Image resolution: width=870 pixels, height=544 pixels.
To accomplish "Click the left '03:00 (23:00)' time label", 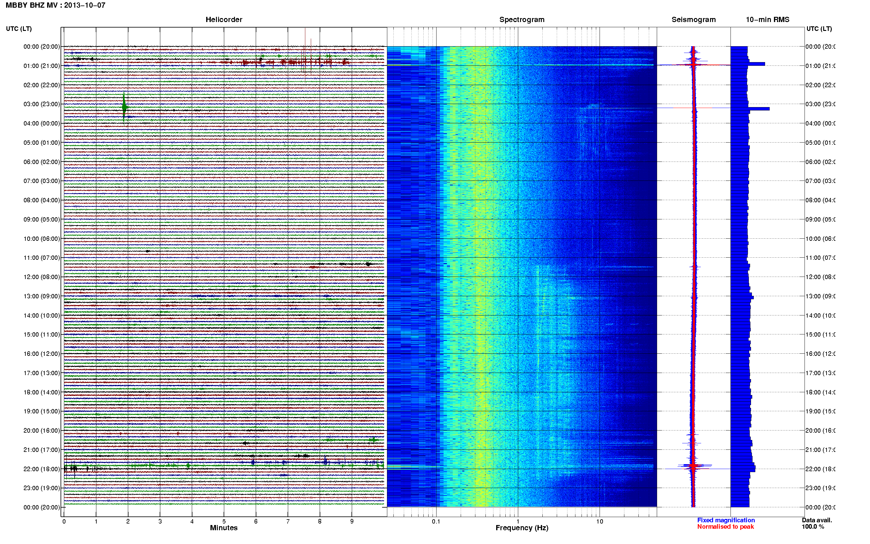I will (42, 104).
